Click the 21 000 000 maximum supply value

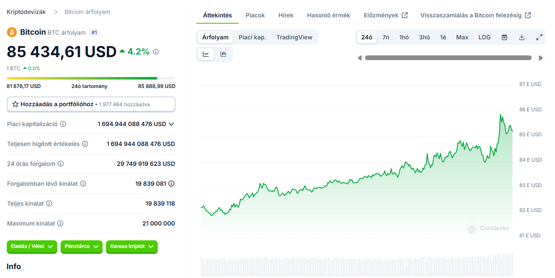coord(159,223)
